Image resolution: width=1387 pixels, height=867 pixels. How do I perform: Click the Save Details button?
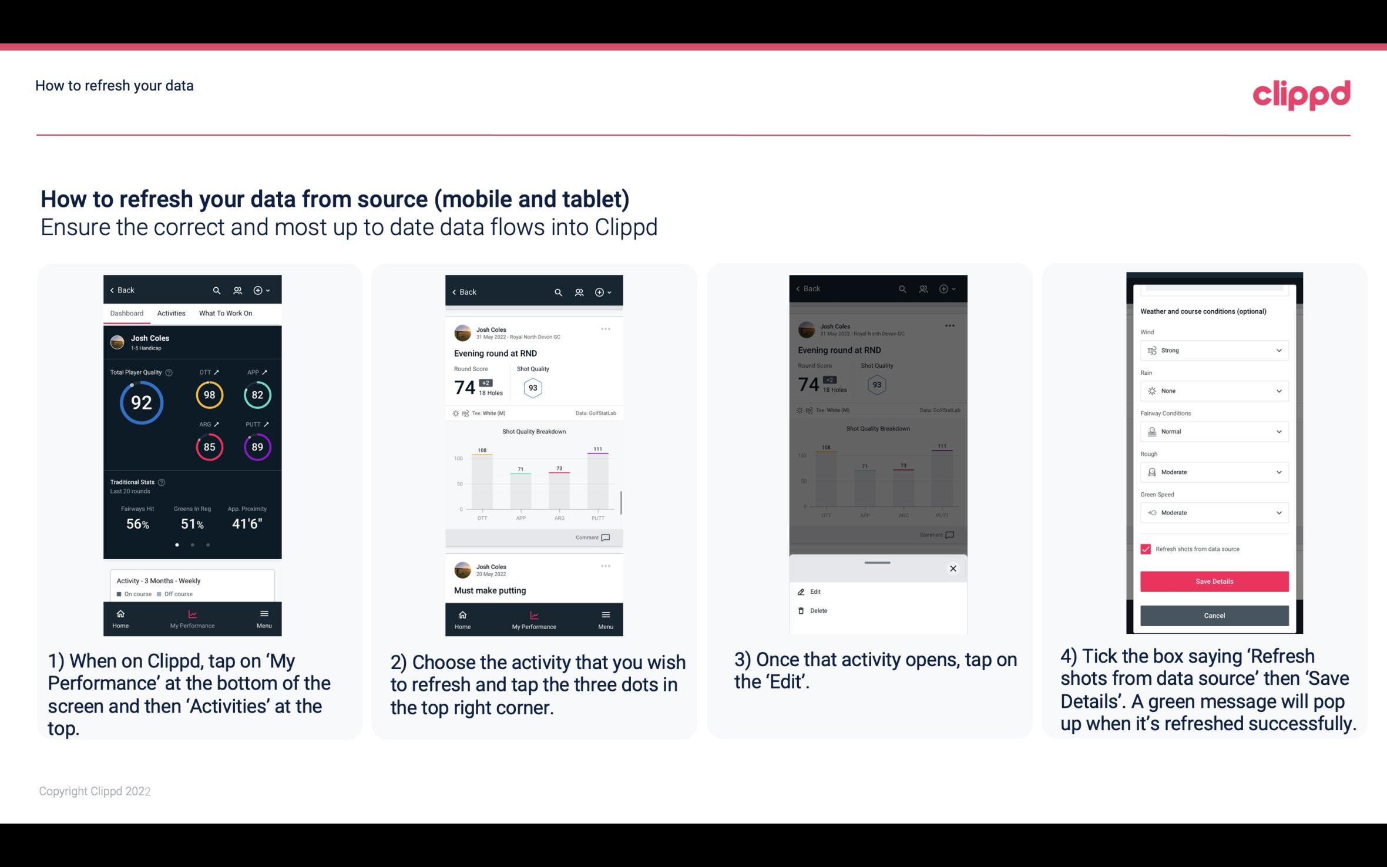(1213, 582)
